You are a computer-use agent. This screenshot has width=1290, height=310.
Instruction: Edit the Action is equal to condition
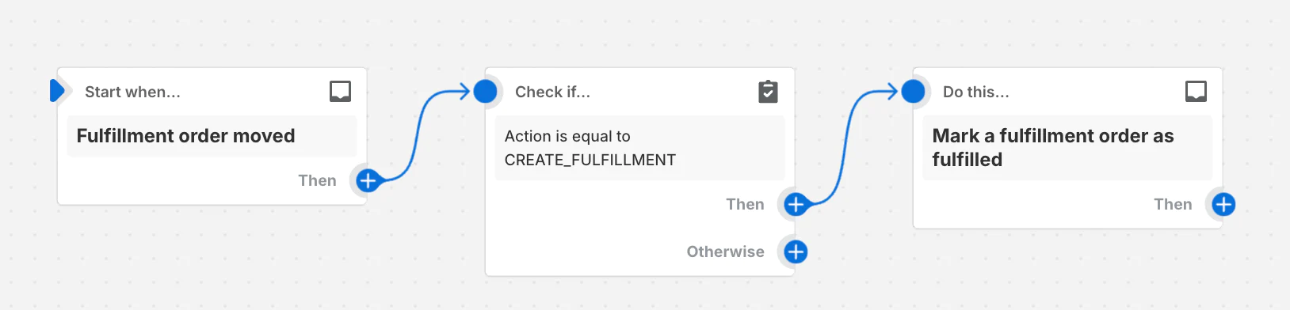tap(639, 148)
